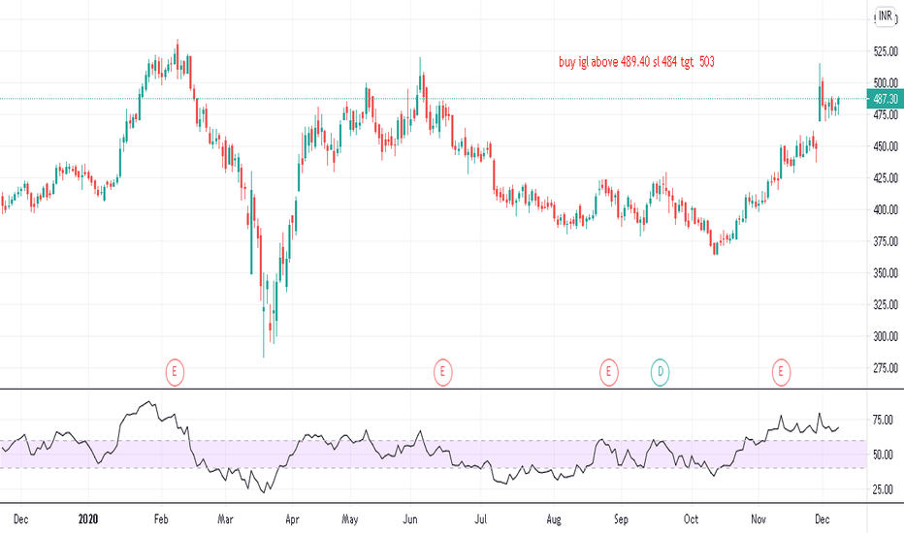Open the earnings marker just before Sep
Screen dimensions: 904x533
608,372
